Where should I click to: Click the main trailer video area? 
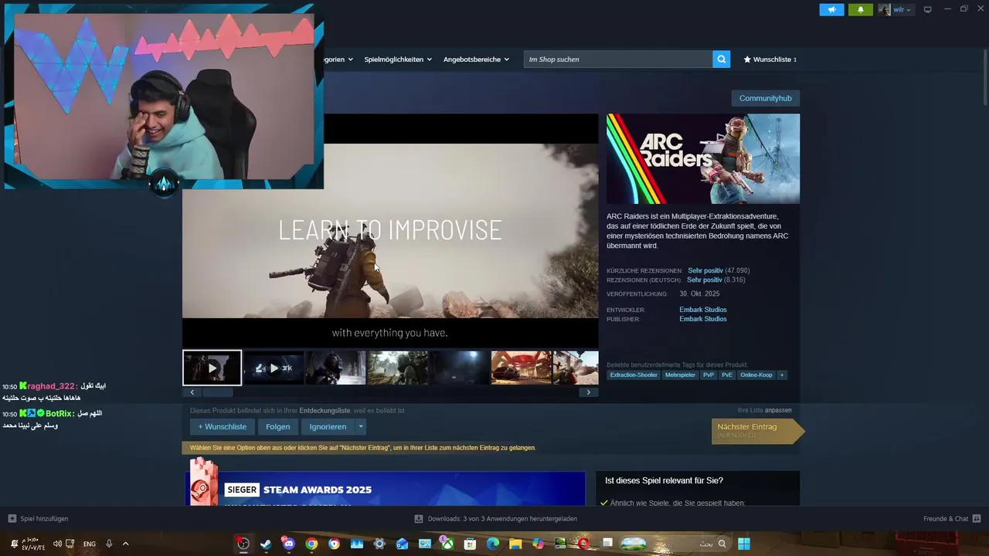coord(390,230)
